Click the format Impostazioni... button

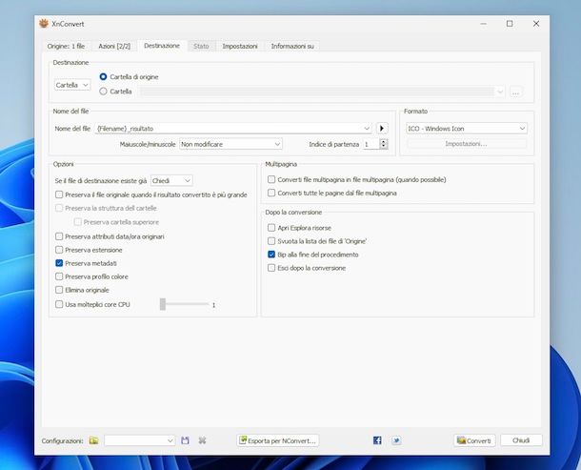pos(467,144)
